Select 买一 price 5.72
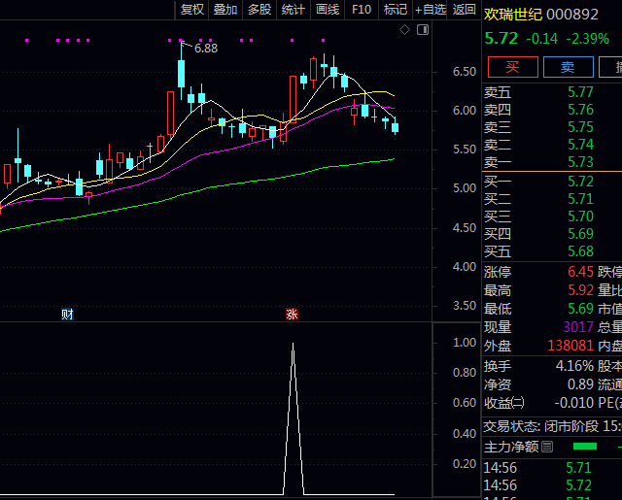Image resolution: width=622 pixels, height=500 pixels. click(x=580, y=182)
